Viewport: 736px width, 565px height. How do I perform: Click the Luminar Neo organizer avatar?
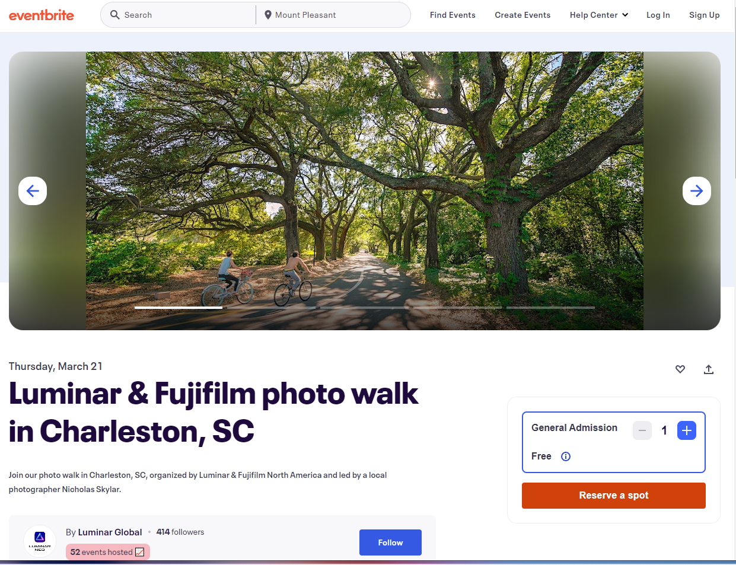40,541
